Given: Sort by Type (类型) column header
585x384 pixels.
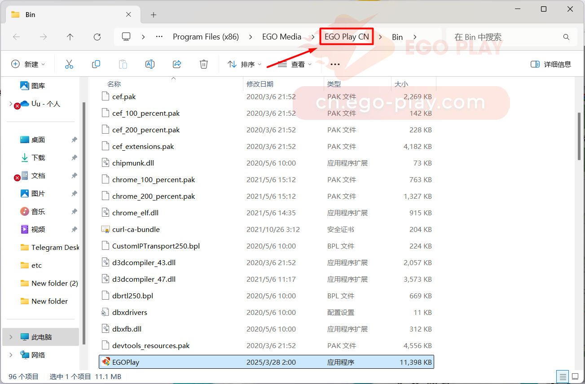Looking at the screenshot, I should (x=334, y=84).
